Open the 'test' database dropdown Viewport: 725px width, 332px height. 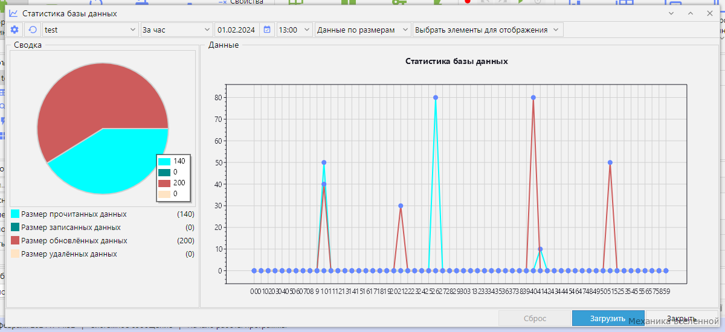90,30
